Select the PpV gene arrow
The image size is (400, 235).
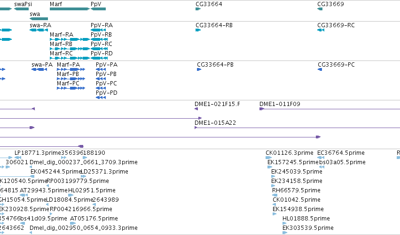click(98, 9)
